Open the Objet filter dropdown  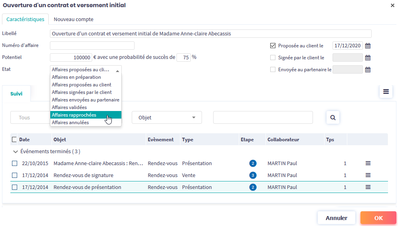(x=166, y=118)
